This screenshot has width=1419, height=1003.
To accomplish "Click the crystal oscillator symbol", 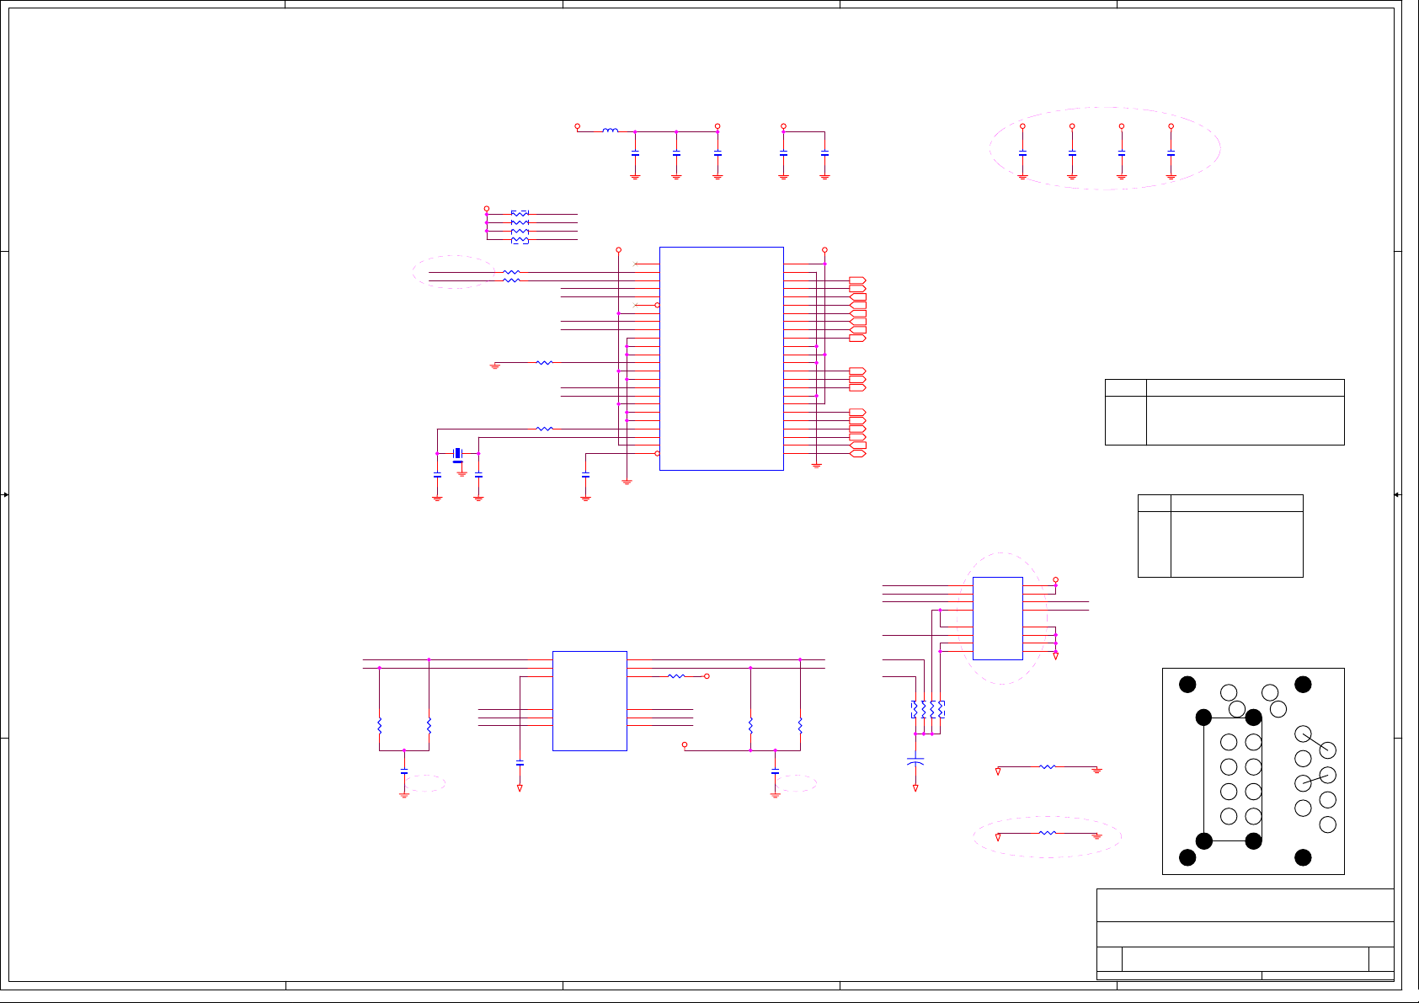I will (x=457, y=455).
